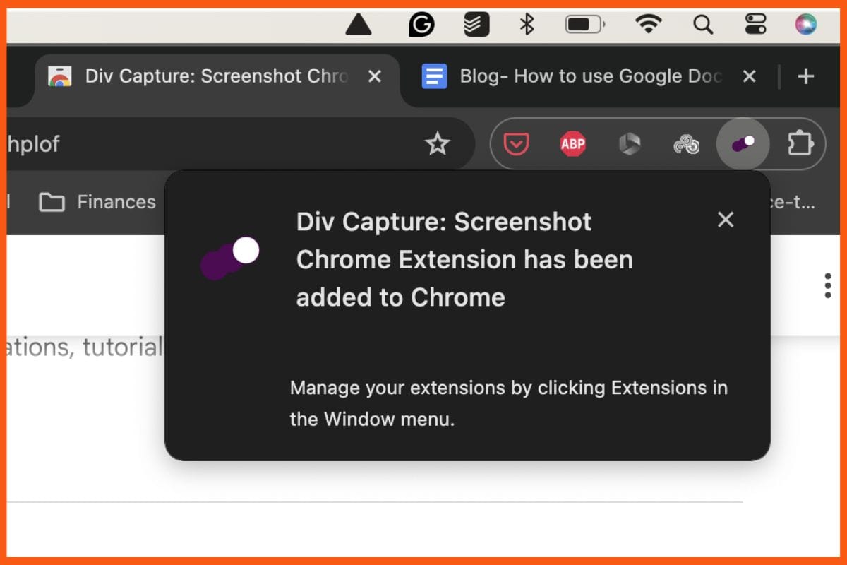Check the battery status icon

pyautogui.click(x=585, y=25)
